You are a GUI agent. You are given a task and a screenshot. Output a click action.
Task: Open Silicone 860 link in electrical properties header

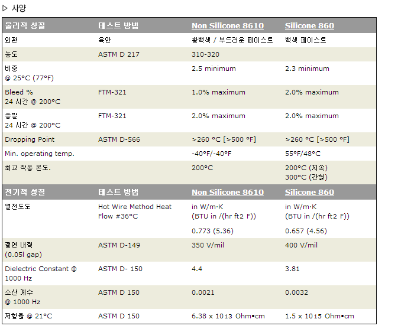[309, 192]
